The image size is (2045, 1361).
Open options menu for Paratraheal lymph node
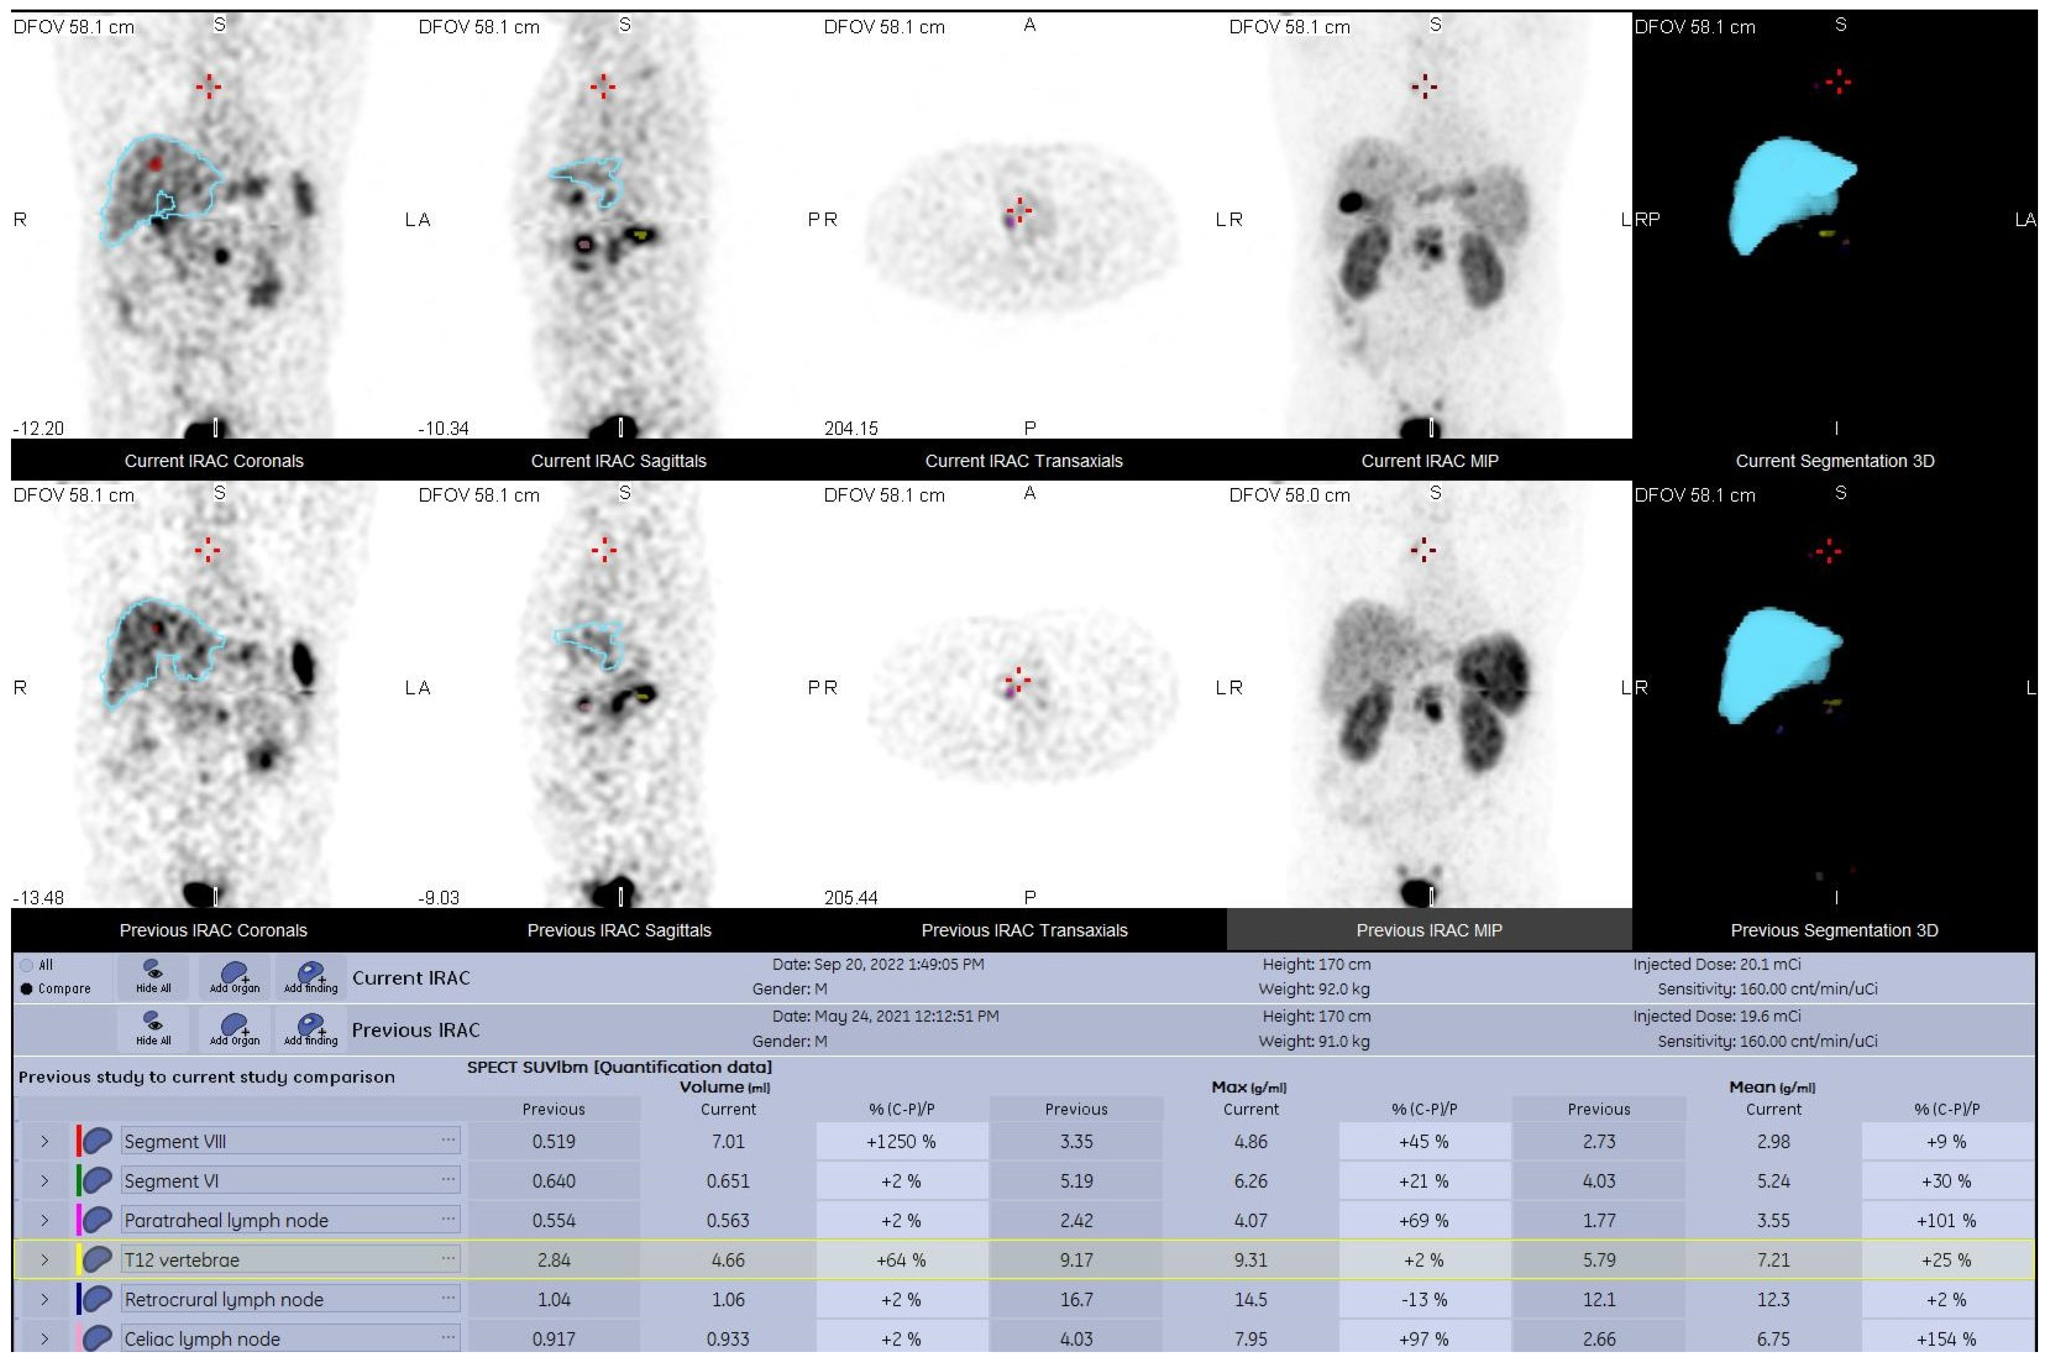pyautogui.click(x=448, y=1220)
